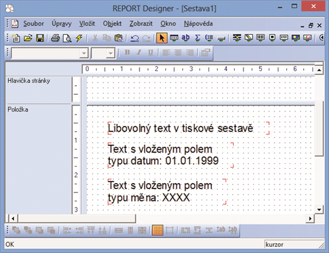Insert a line object from the toolbar
Screen dimensions: 329x253
click(x=221, y=38)
